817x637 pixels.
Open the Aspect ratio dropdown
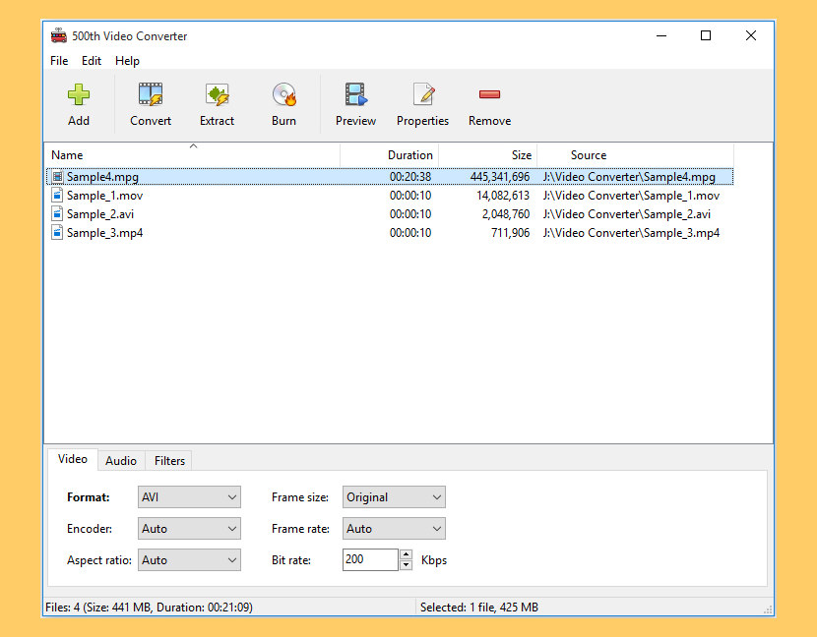(189, 559)
